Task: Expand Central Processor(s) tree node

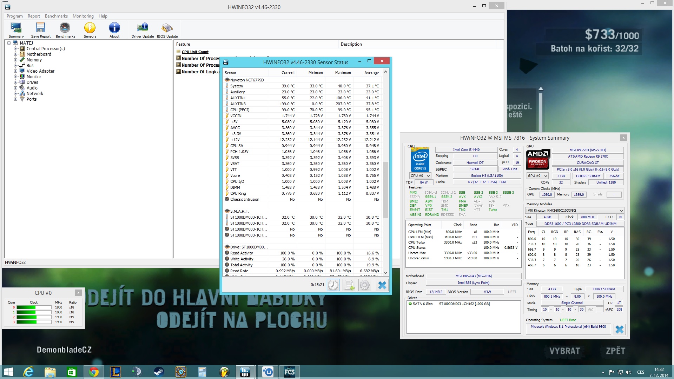Action: pyautogui.click(x=15, y=49)
